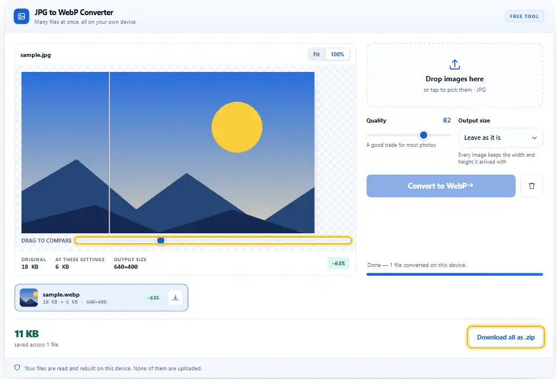Open the Output size dropdown
Image resolution: width=557 pixels, height=379 pixels.
pos(500,138)
